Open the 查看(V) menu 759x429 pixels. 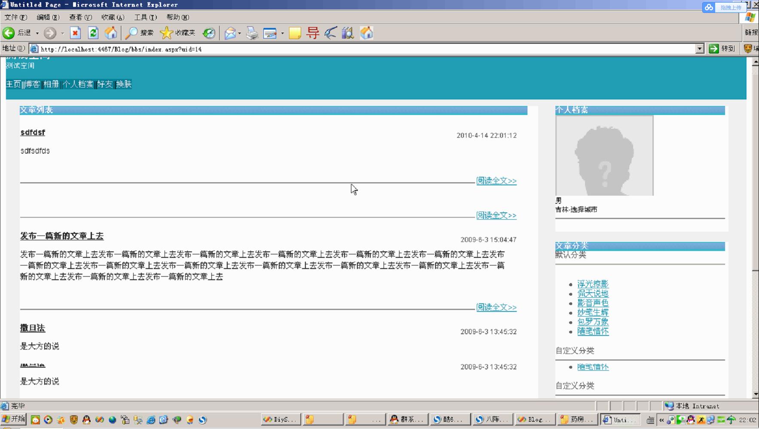(80, 17)
